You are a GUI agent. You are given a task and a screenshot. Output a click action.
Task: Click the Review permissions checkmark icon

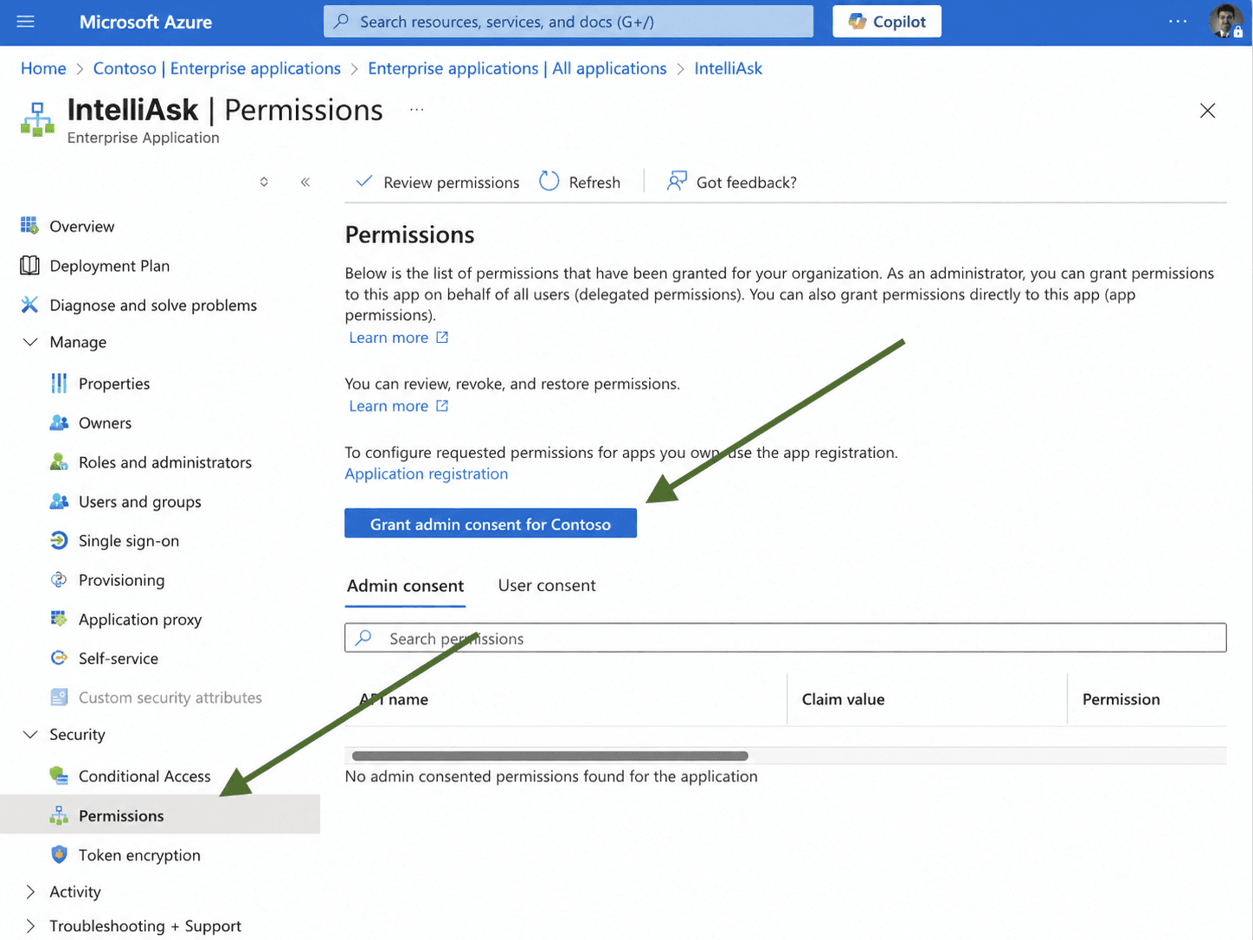pos(364,182)
